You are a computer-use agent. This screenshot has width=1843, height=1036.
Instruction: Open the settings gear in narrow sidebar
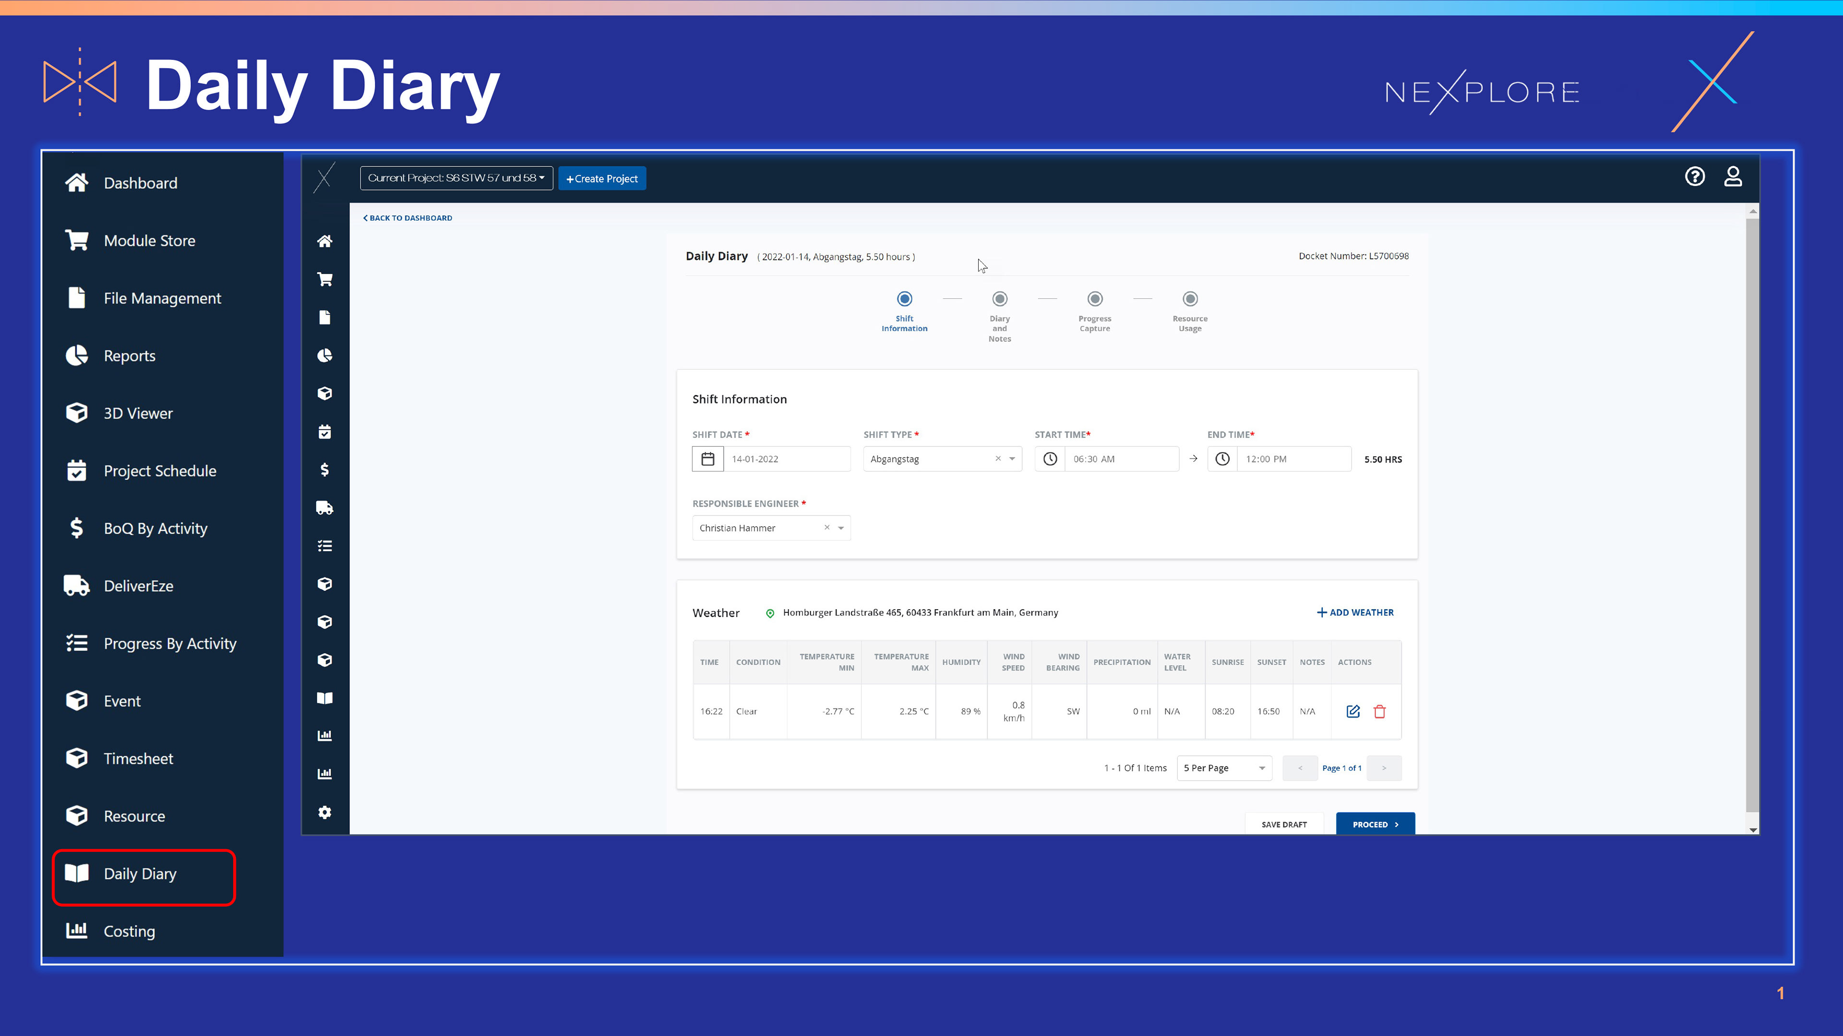[325, 812]
